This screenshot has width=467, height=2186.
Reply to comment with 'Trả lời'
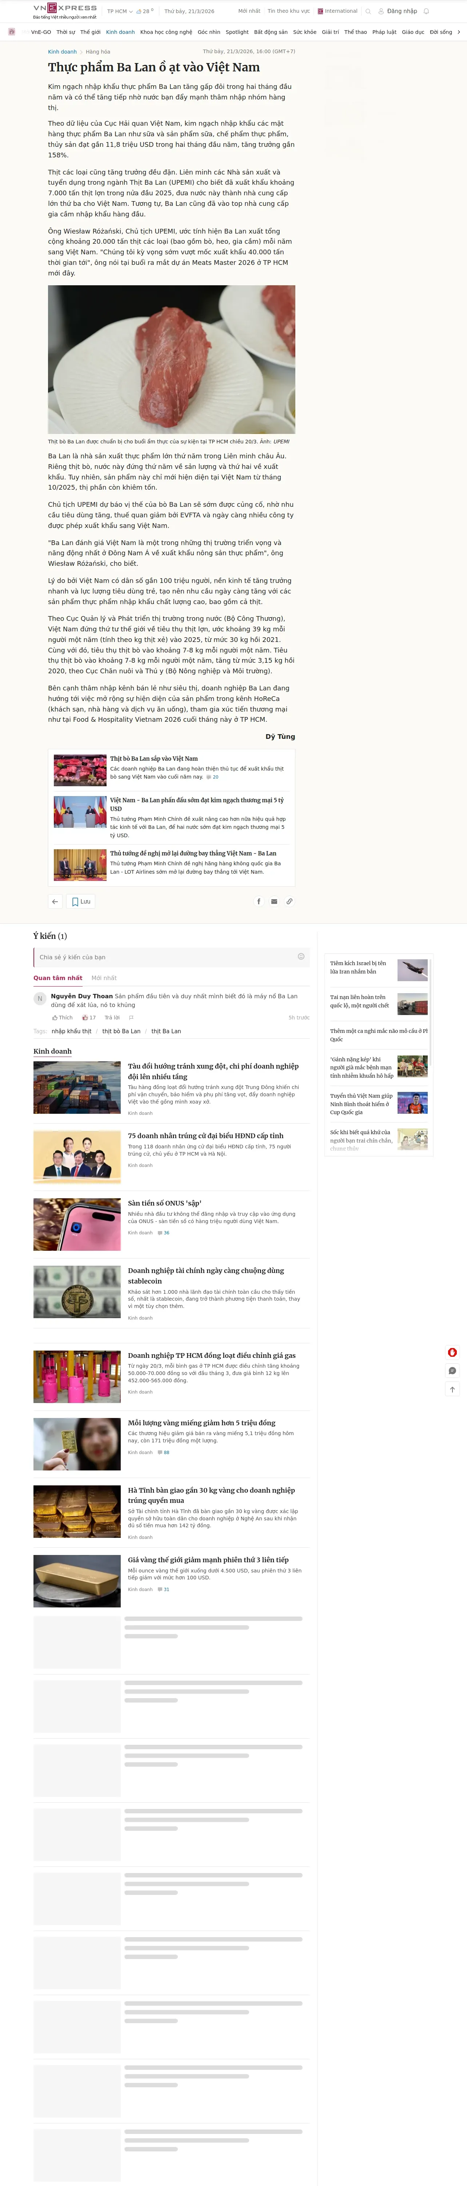[112, 1018]
